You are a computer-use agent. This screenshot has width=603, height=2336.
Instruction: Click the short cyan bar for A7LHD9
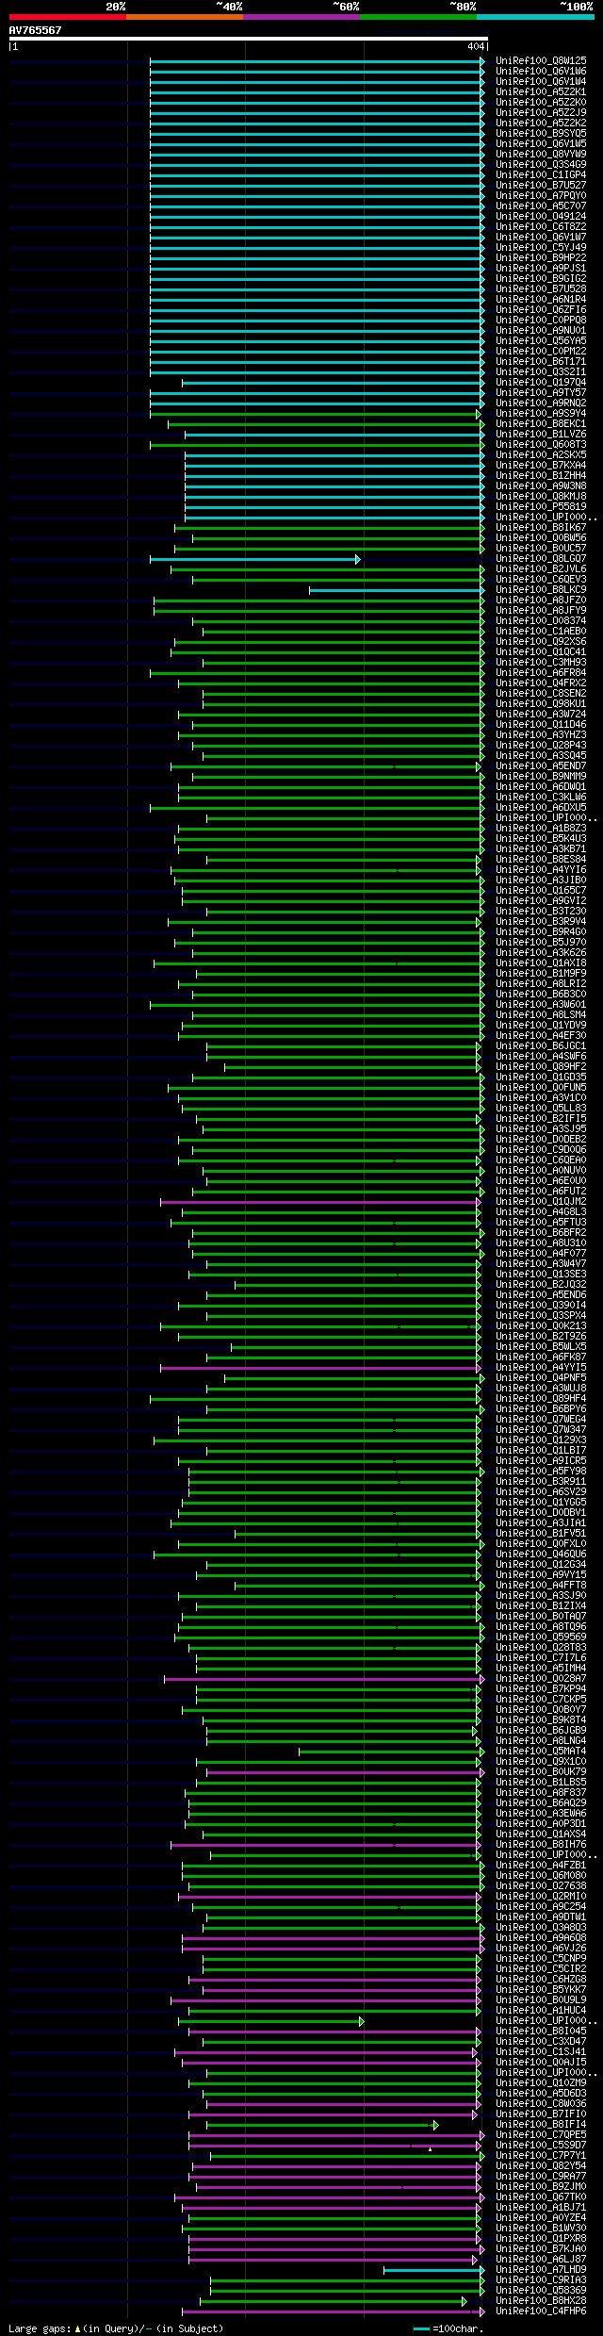tap(434, 2270)
